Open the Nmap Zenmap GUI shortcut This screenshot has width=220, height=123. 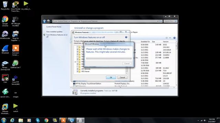pos(5,65)
